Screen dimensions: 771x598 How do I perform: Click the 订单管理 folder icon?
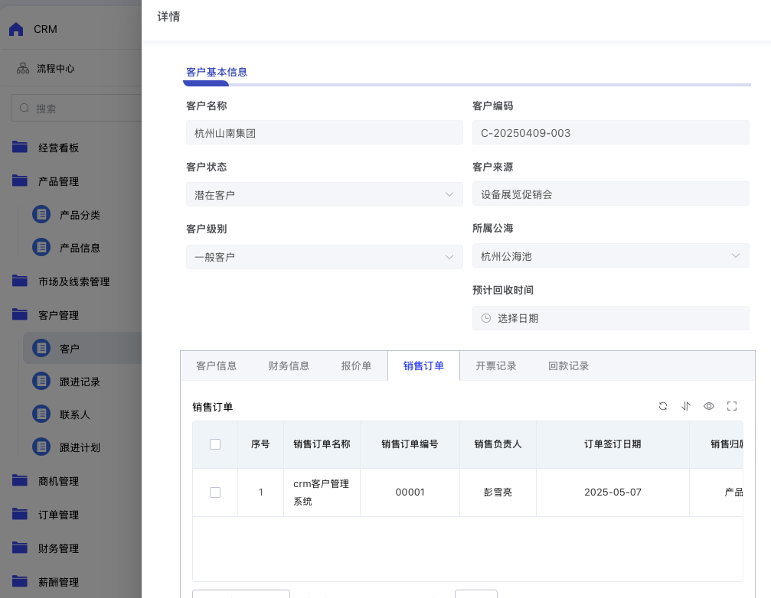pos(20,514)
